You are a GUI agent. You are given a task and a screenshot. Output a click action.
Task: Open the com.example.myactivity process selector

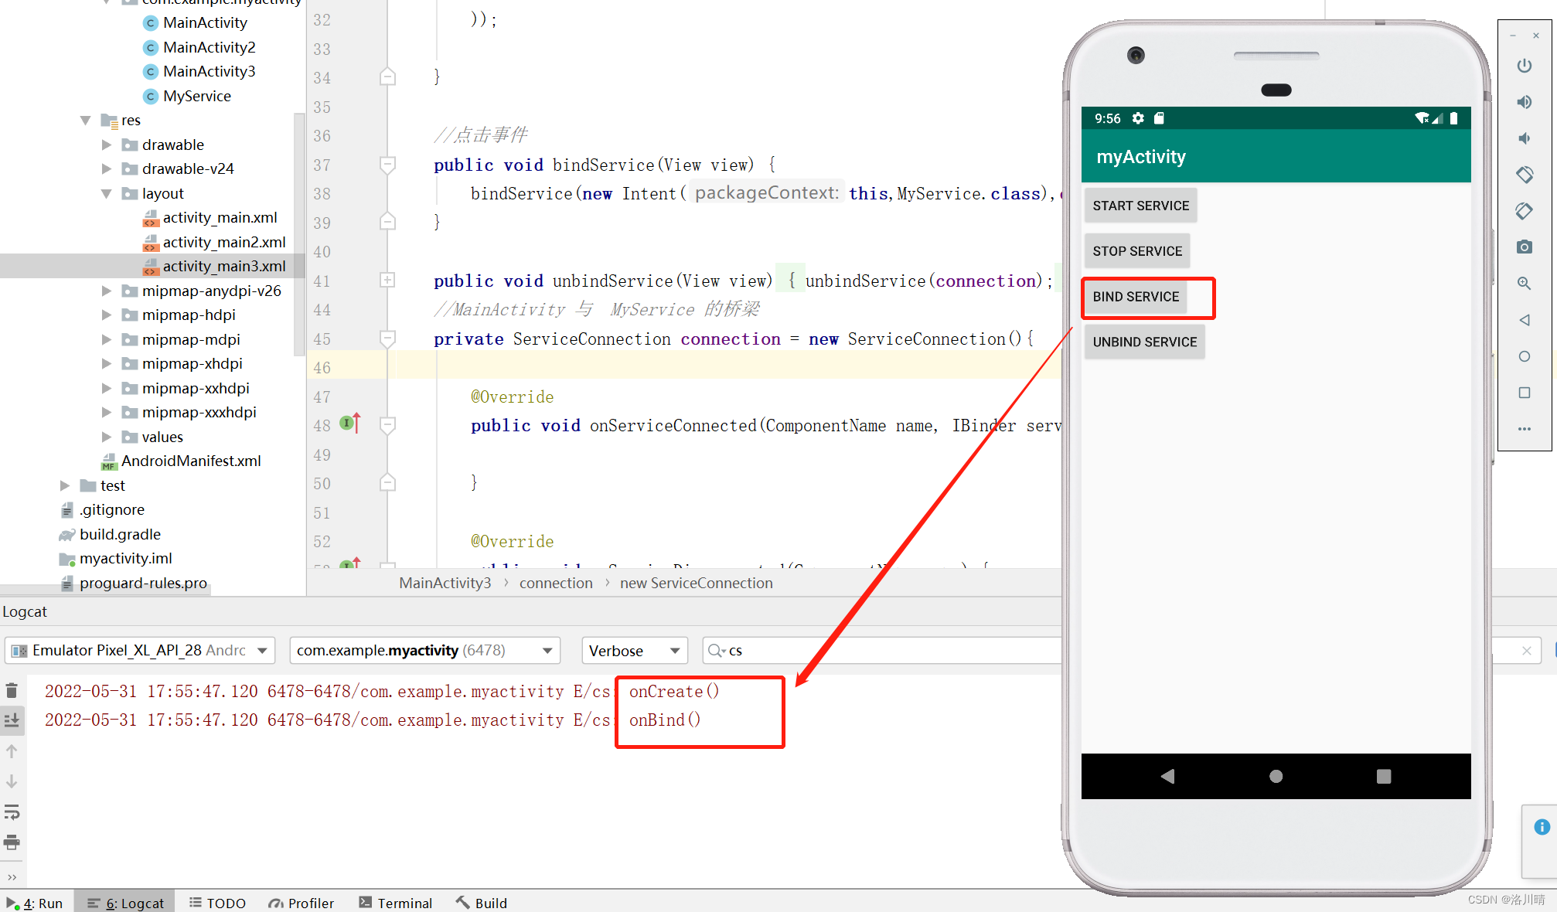pos(424,650)
